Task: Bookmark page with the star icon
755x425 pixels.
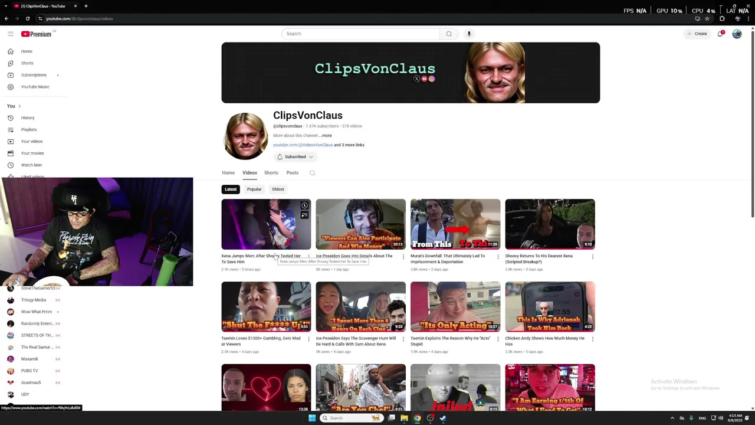Action: (707, 18)
